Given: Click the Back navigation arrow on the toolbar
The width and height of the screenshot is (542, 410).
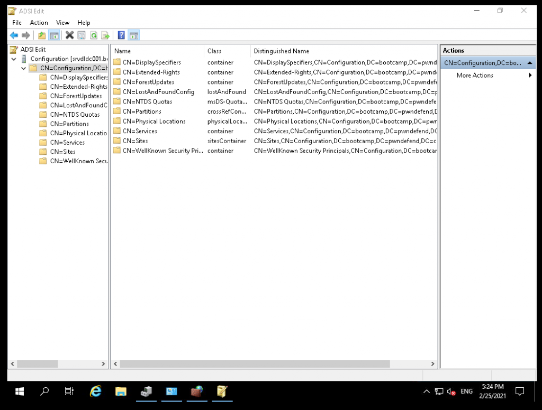Looking at the screenshot, I should [x=14, y=35].
